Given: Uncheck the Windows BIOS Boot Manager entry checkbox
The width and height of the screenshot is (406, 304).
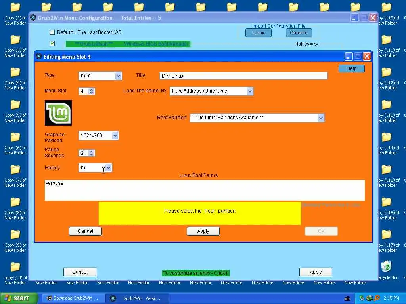Looking at the screenshot, I should [52, 43].
